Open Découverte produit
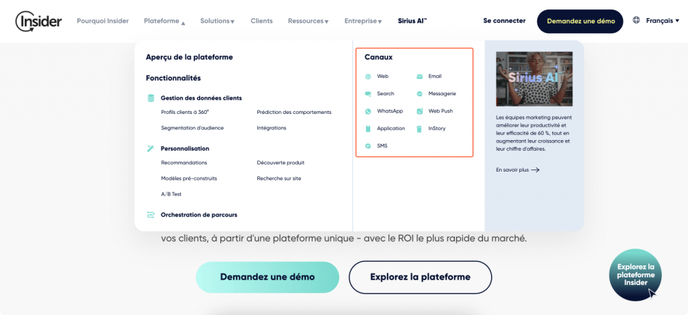The width and height of the screenshot is (688, 315). click(281, 162)
